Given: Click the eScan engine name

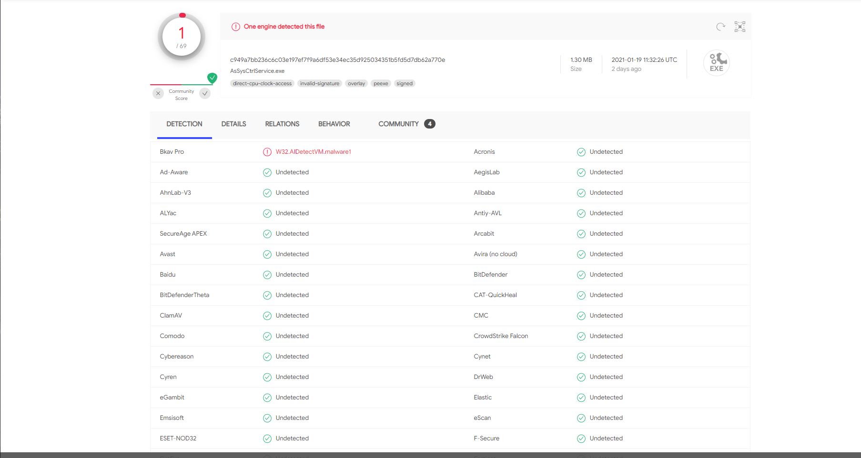Looking at the screenshot, I should pos(482,418).
